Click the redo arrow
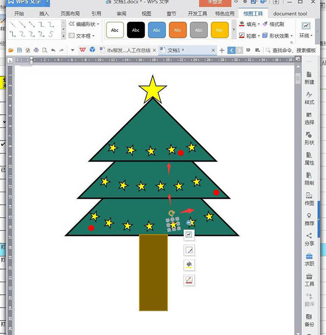 pos(61,50)
